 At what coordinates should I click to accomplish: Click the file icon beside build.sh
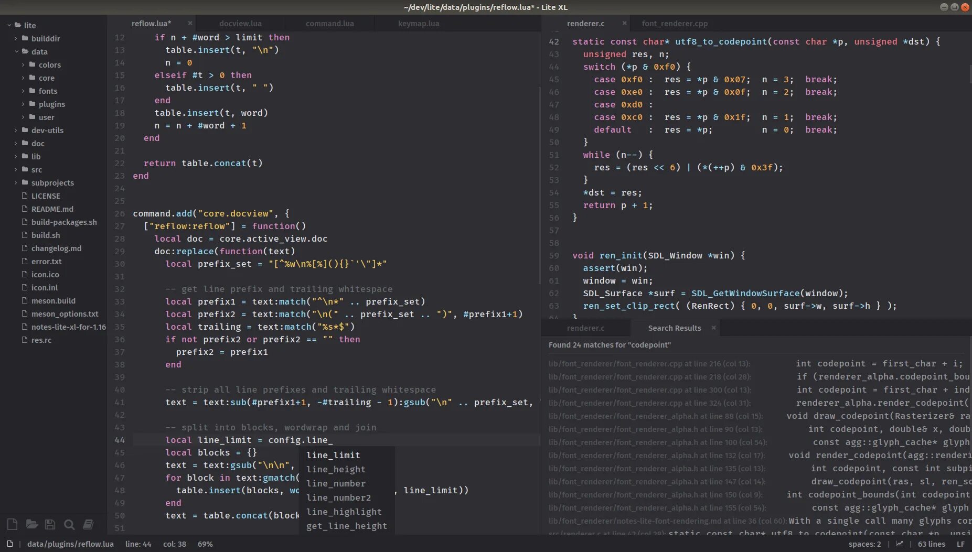coord(25,235)
